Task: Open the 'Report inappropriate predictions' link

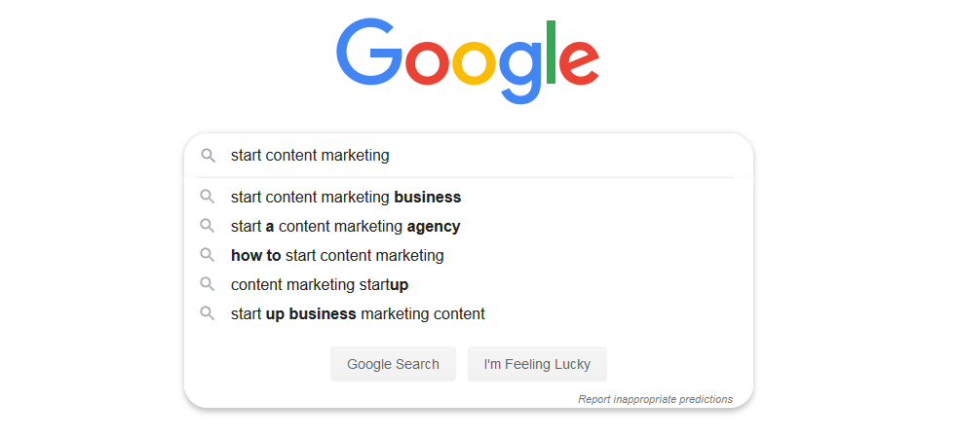Action: 656,399
